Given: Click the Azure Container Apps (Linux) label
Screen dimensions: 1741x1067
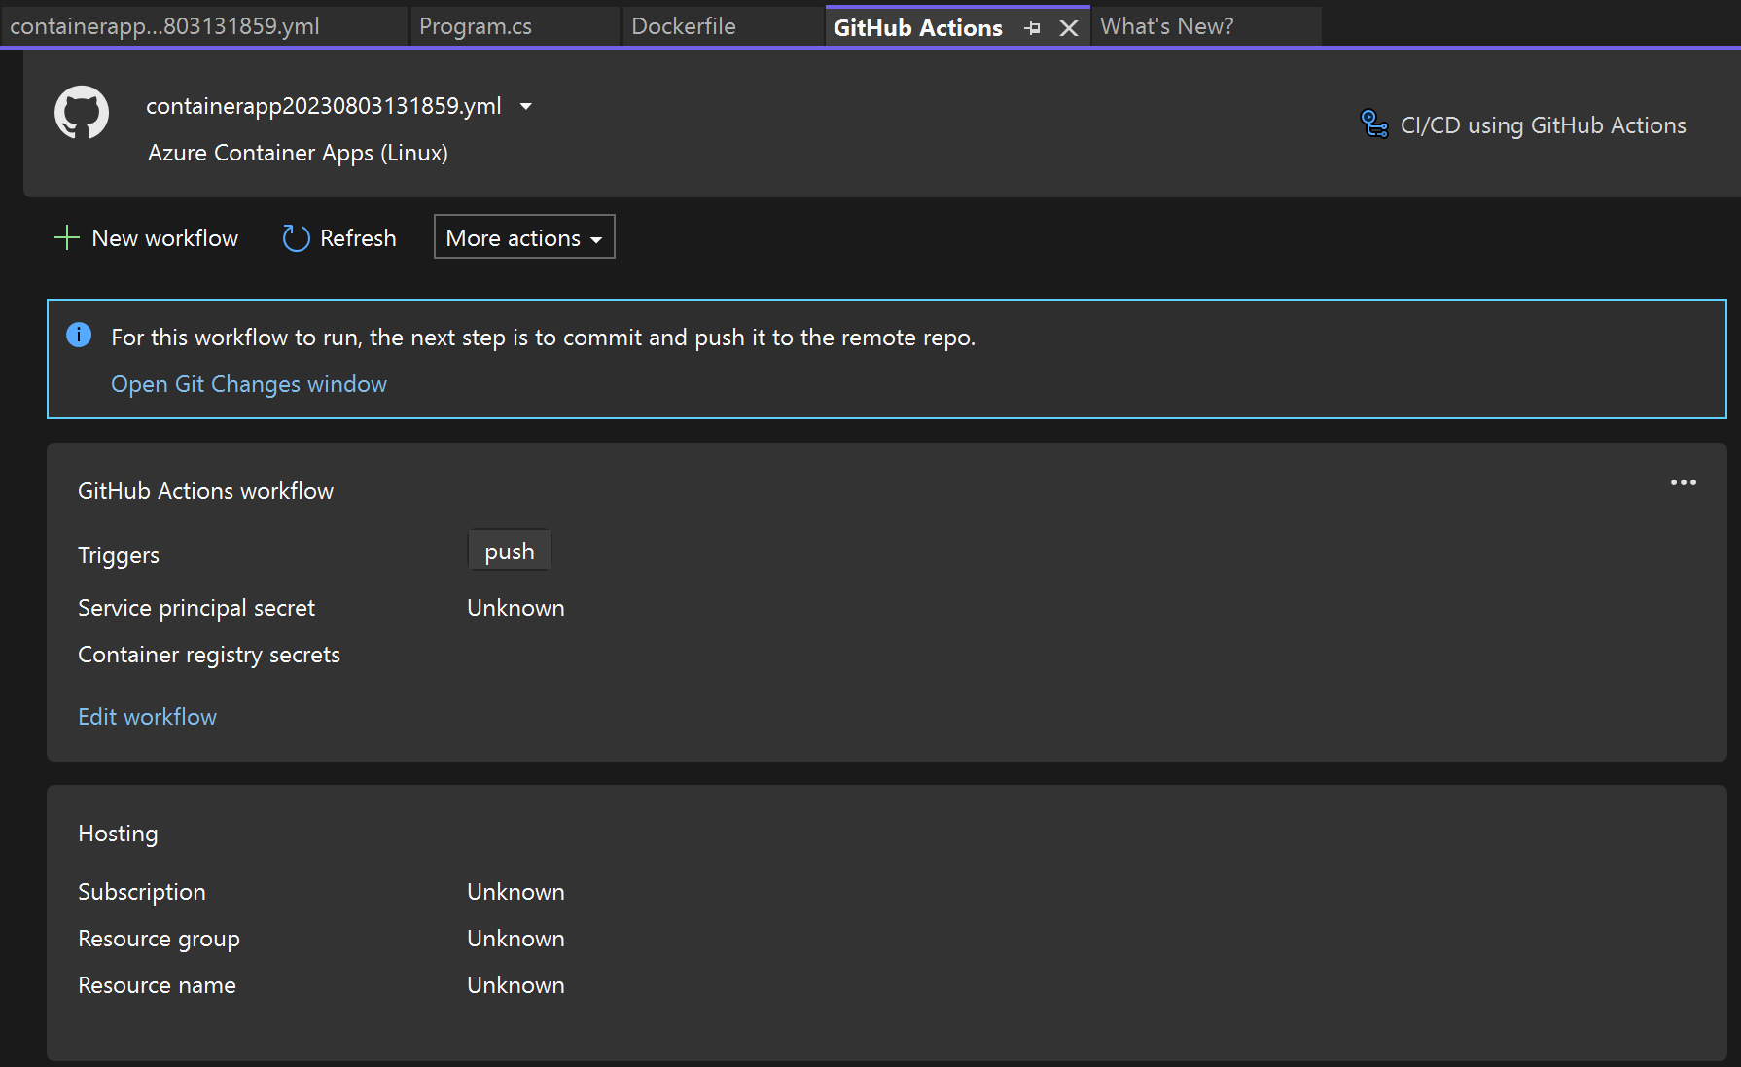Looking at the screenshot, I should tap(298, 153).
